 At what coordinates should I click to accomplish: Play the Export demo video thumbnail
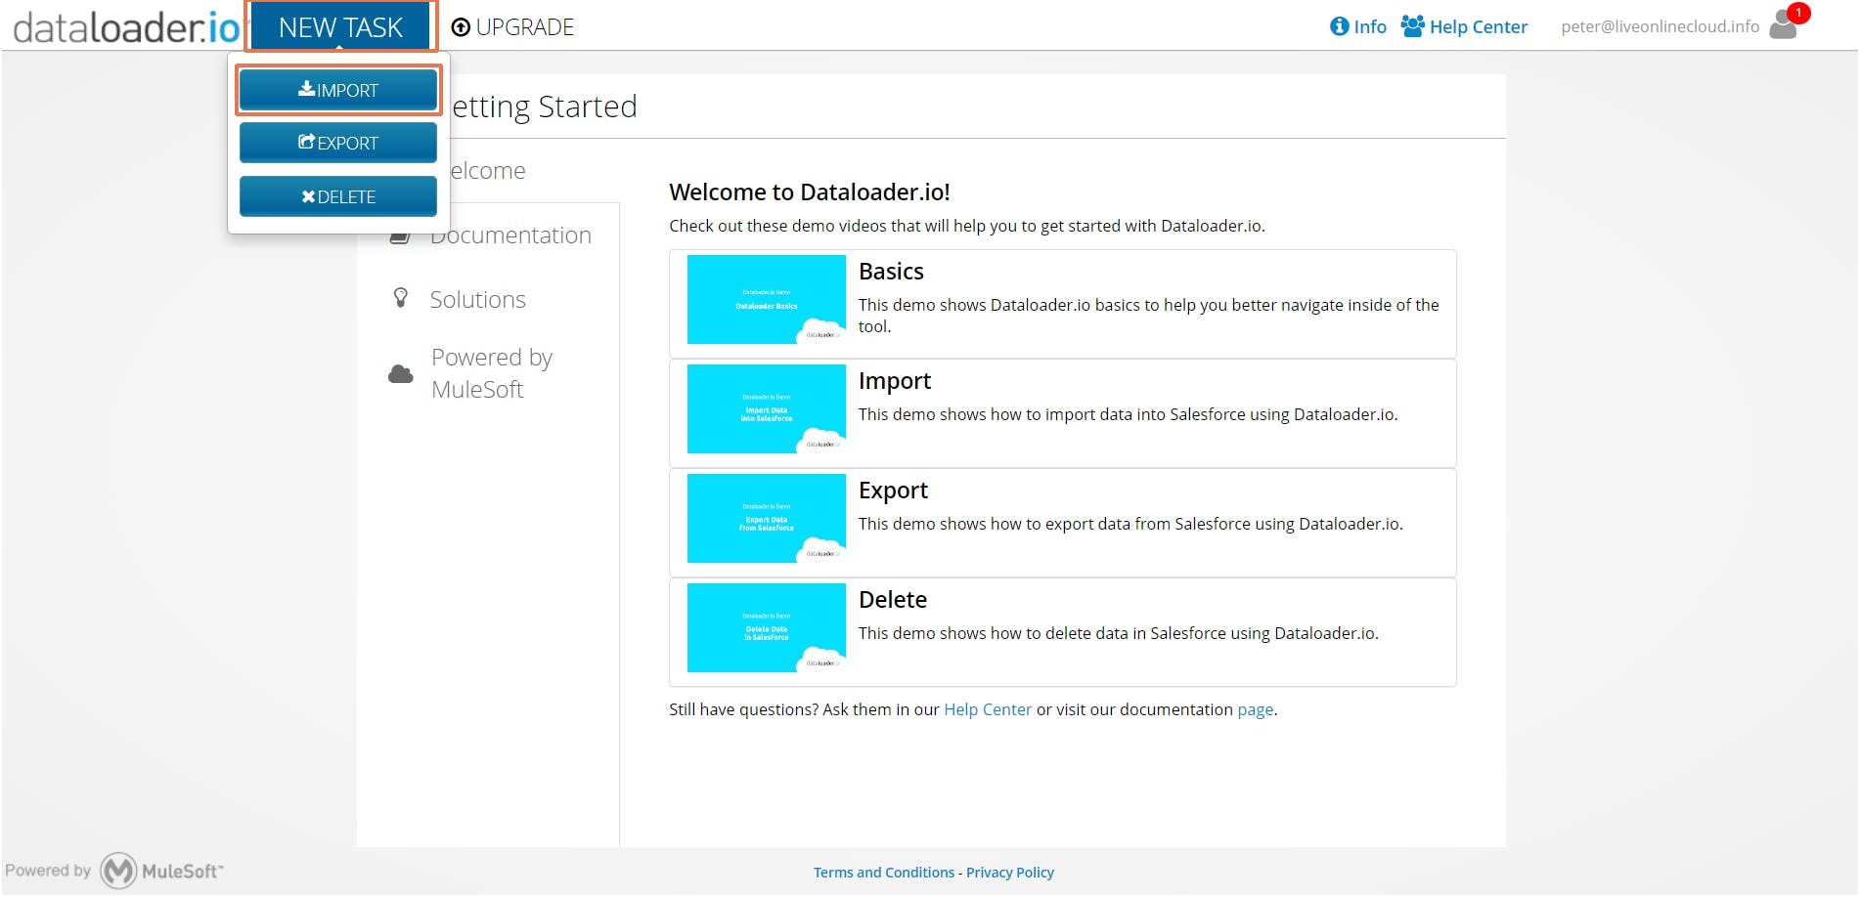click(x=767, y=518)
